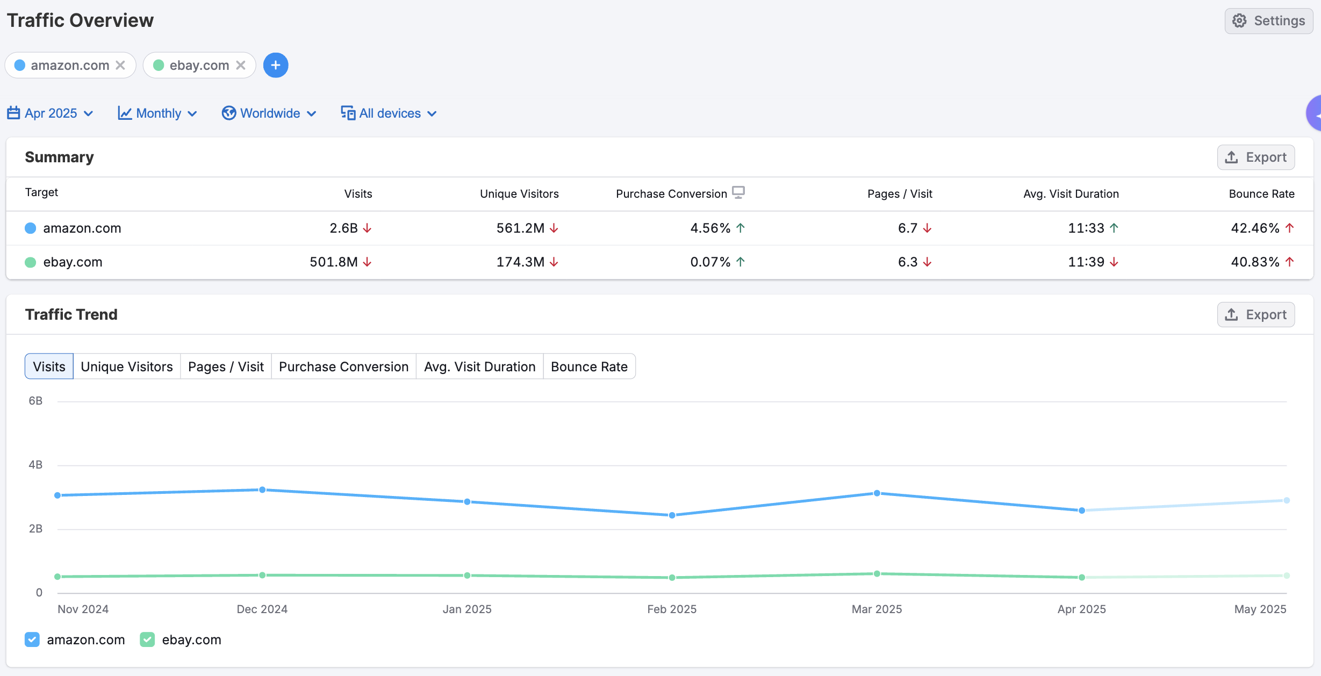The height and width of the screenshot is (676, 1321).
Task: Click the devices icon by All devices
Action: point(348,113)
